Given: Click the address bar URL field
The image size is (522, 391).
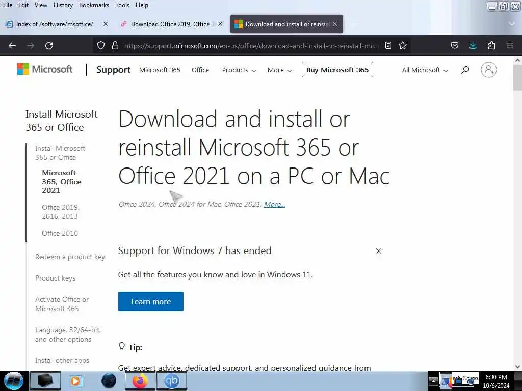Looking at the screenshot, I should coord(251,46).
